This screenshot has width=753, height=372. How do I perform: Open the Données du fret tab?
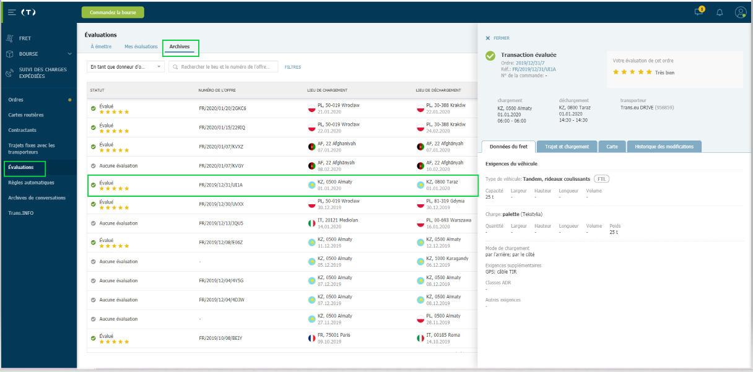(x=508, y=147)
